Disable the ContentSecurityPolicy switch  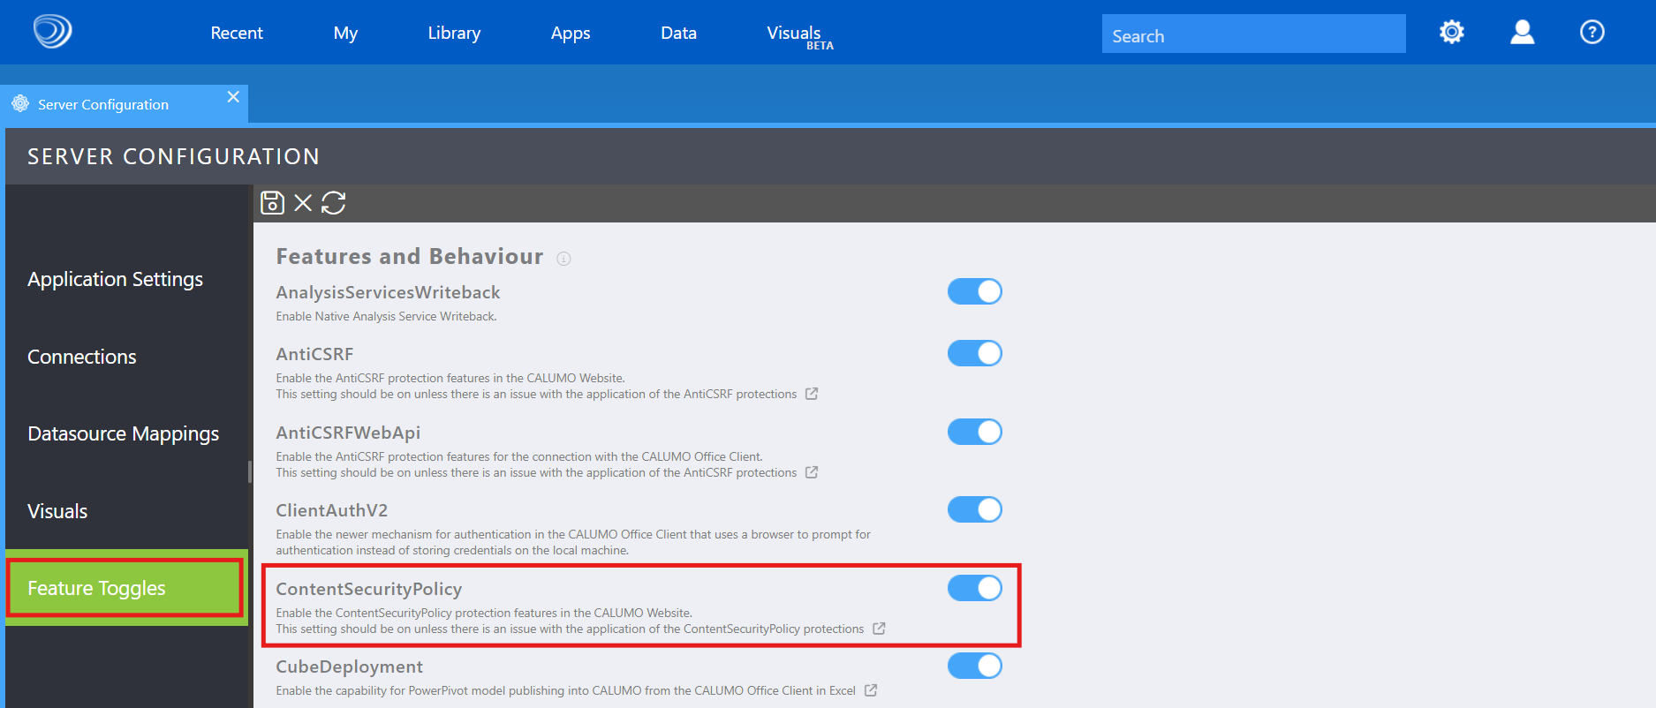pos(975,588)
